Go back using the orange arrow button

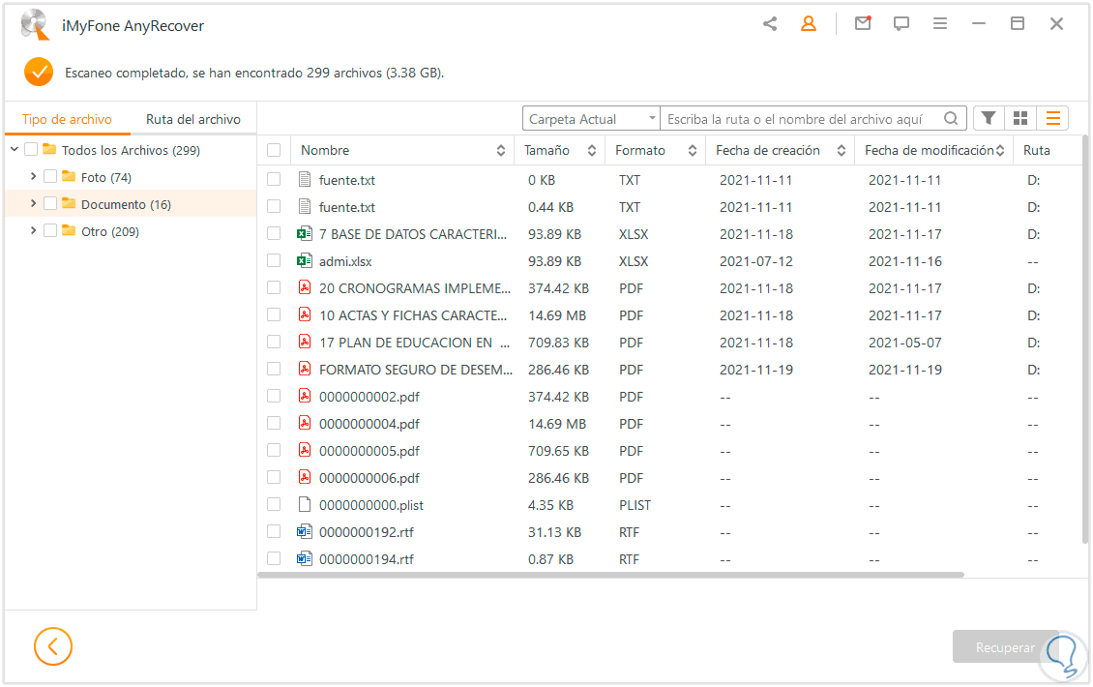tap(53, 646)
